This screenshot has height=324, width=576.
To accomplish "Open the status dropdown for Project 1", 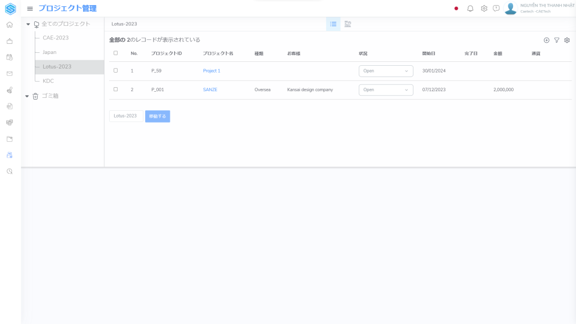I will point(385,71).
